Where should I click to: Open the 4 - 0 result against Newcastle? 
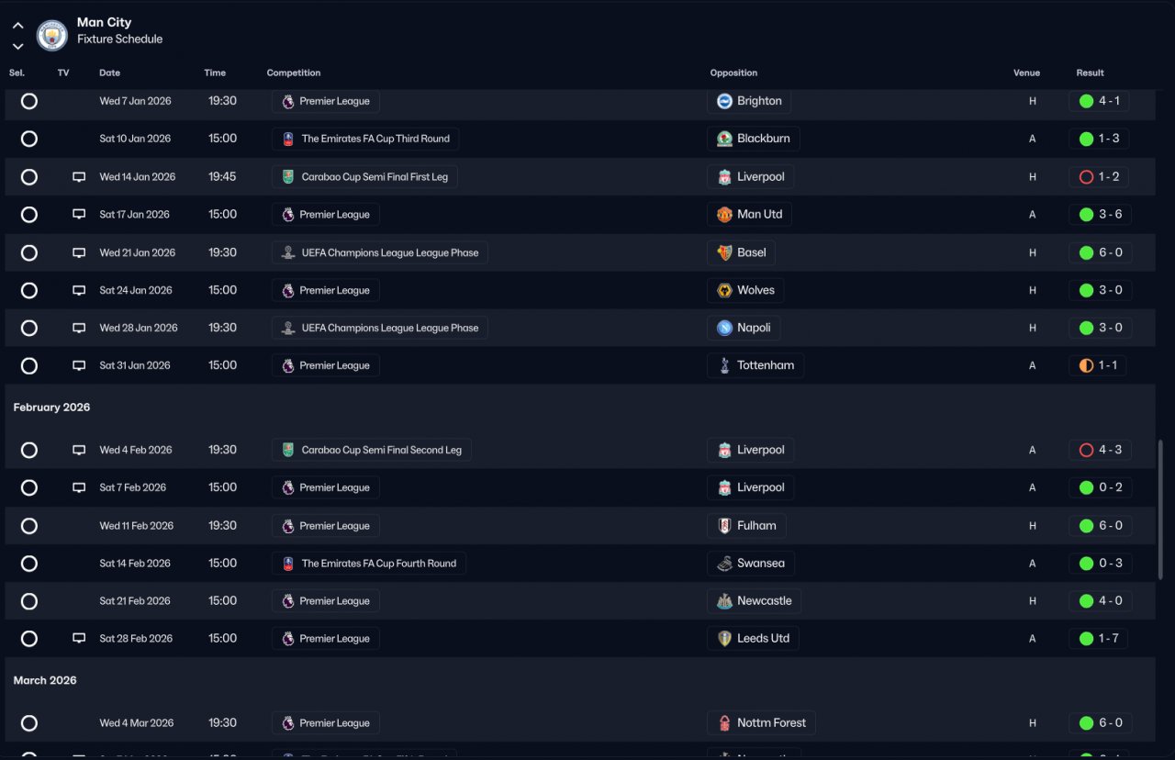click(1100, 601)
